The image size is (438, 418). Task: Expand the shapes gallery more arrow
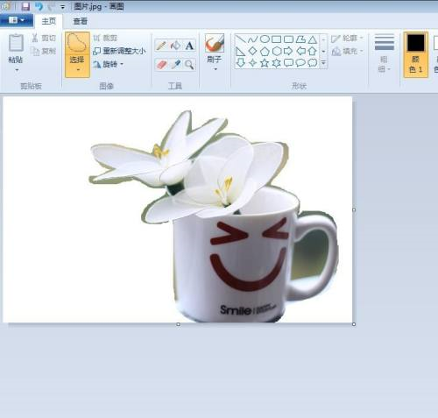[x=323, y=62]
